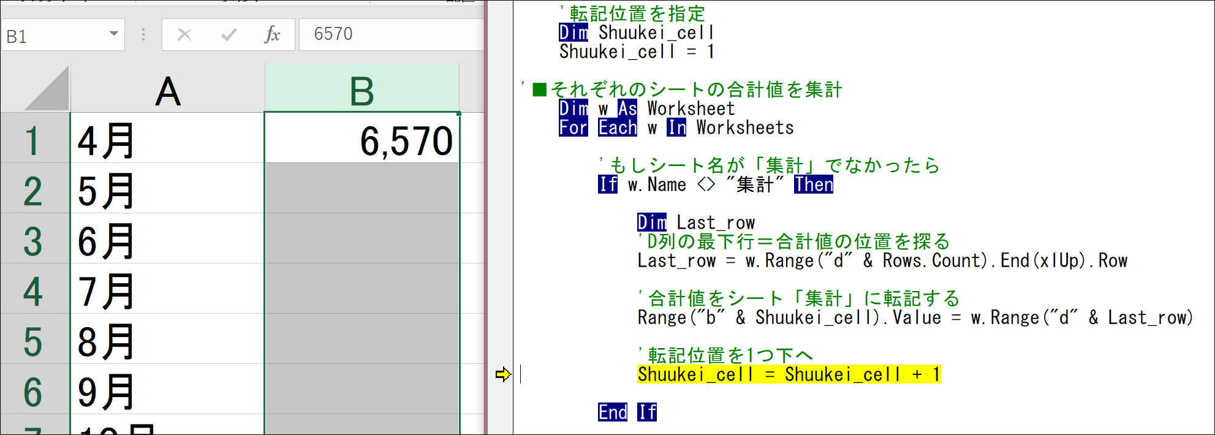Click the Range("b" & Shuukei_cell).Value line
The image size is (1215, 435).
click(x=915, y=317)
